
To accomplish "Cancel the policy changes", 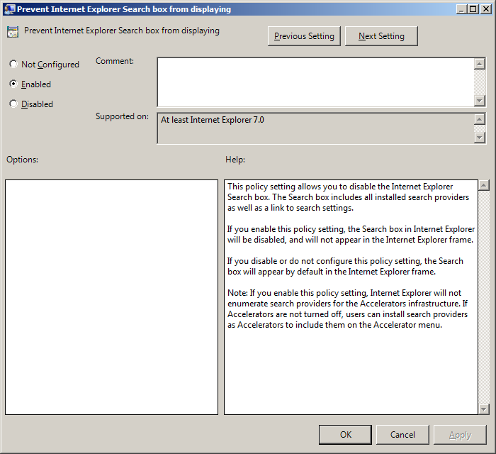I will pyautogui.click(x=402, y=435).
